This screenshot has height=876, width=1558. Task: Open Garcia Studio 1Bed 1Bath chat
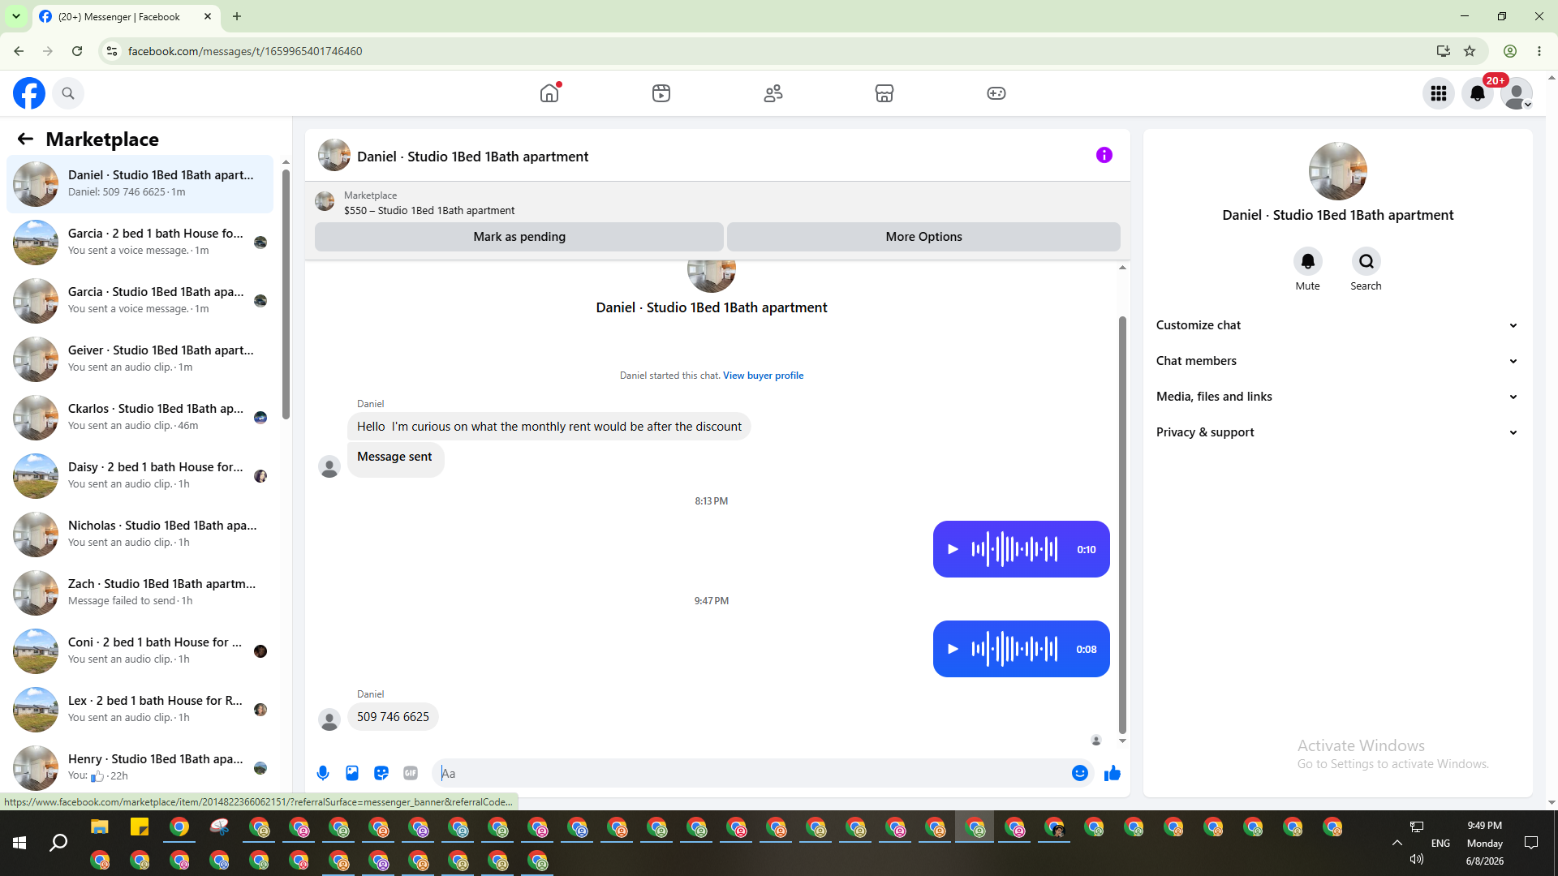point(140,301)
